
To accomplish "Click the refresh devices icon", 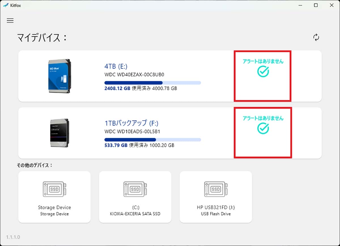I will [x=316, y=37].
